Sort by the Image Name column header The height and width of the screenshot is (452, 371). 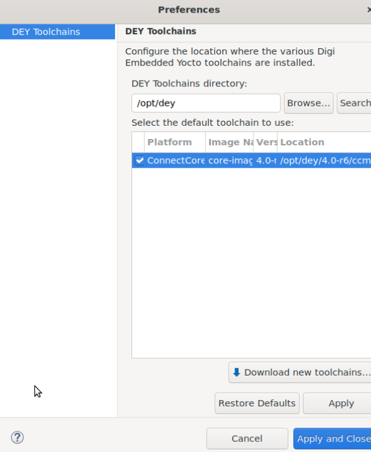230,142
